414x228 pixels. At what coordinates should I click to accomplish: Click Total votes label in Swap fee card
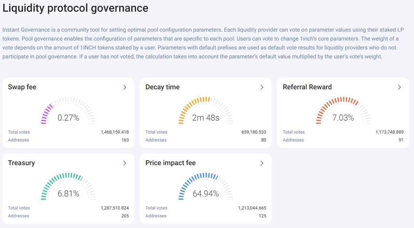[19, 132]
